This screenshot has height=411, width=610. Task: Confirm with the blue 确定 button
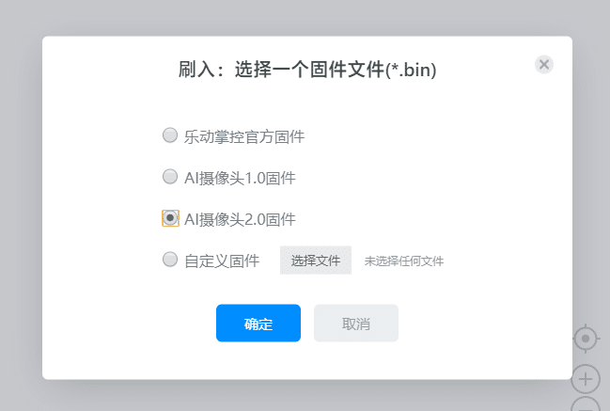pyautogui.click(x=258, y=324)
